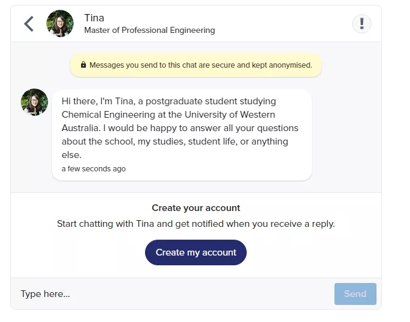
Task: Select Tina's greeting message bubble
Action: point(182,135)
